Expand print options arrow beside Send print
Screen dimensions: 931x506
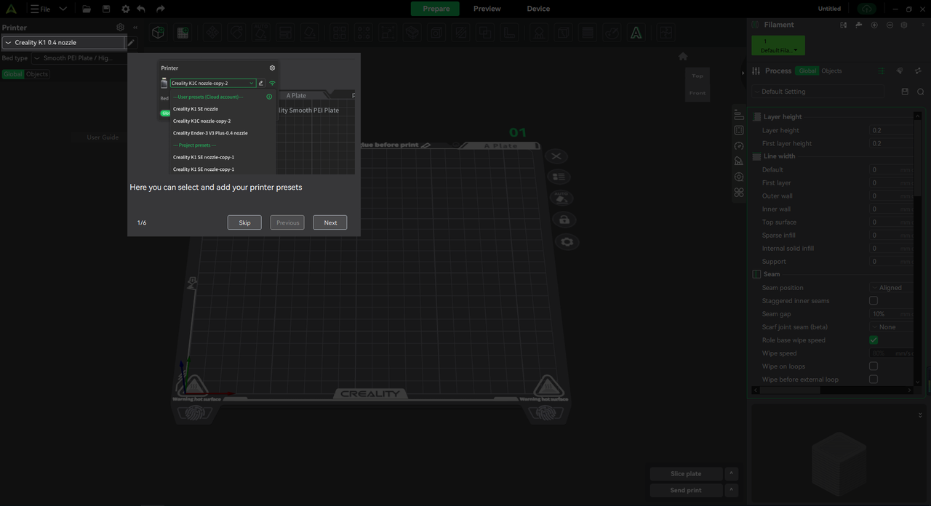731,490
